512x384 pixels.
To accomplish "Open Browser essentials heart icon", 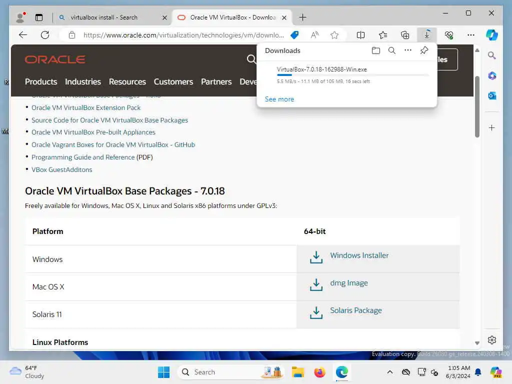I will click(x=449, y=35).
